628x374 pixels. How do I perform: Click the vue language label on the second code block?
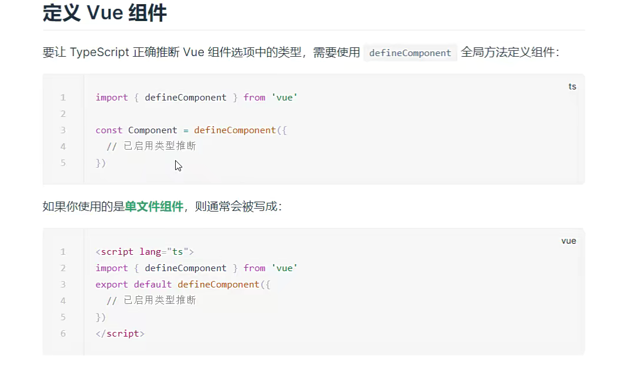(569, 241)
